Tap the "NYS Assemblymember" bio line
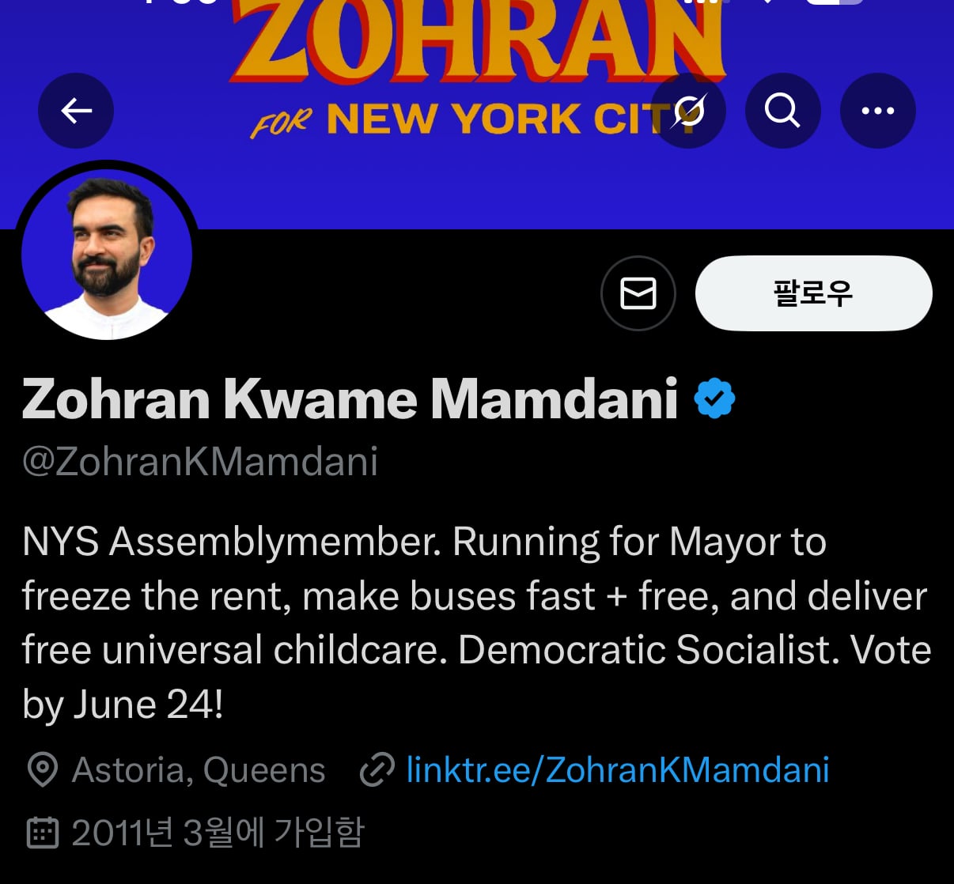This screenshot has height=884, width=954. click(231, 542)
